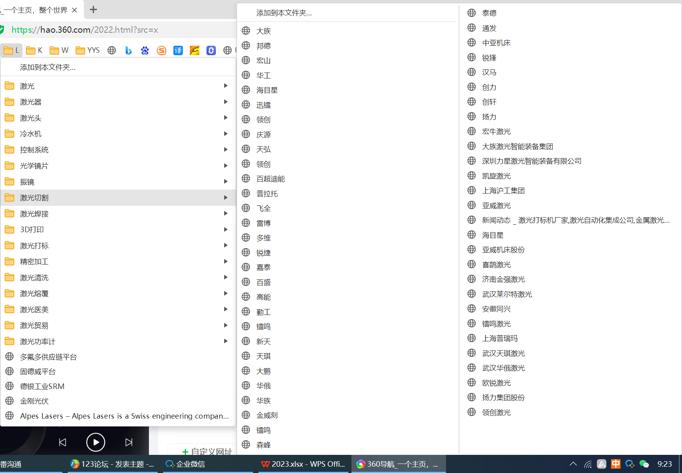682x473 pixels.
Task: Open the blue-purple sync arrows bookmark icon
Action: [x=211, y=50]
